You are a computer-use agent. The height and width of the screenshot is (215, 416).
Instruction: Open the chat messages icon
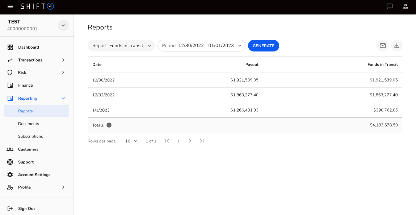click(x=390, y=7)
